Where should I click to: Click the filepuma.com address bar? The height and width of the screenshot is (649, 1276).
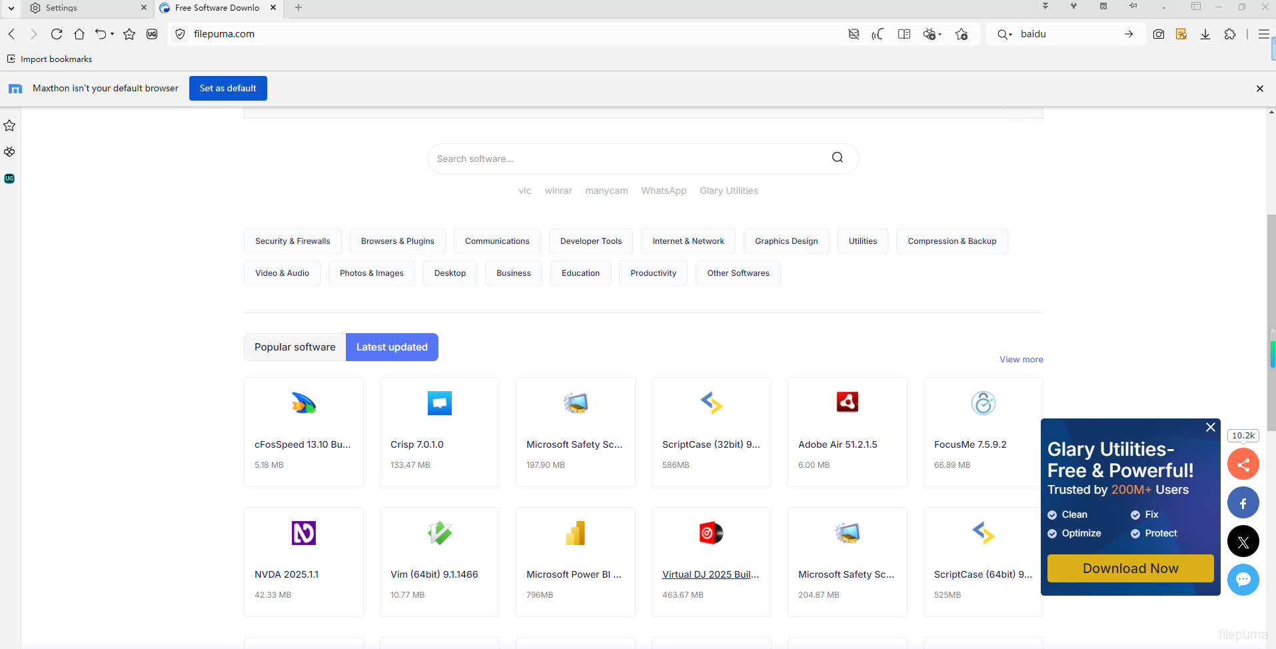point(506,34)
